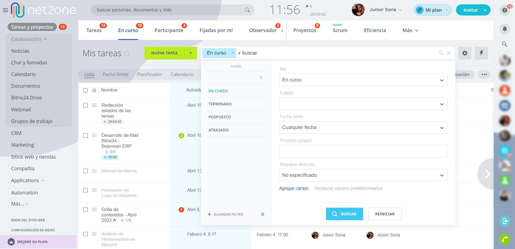Click the Nueva Tarea button
The height and width of the screenshot is (249, 515).
164,53
